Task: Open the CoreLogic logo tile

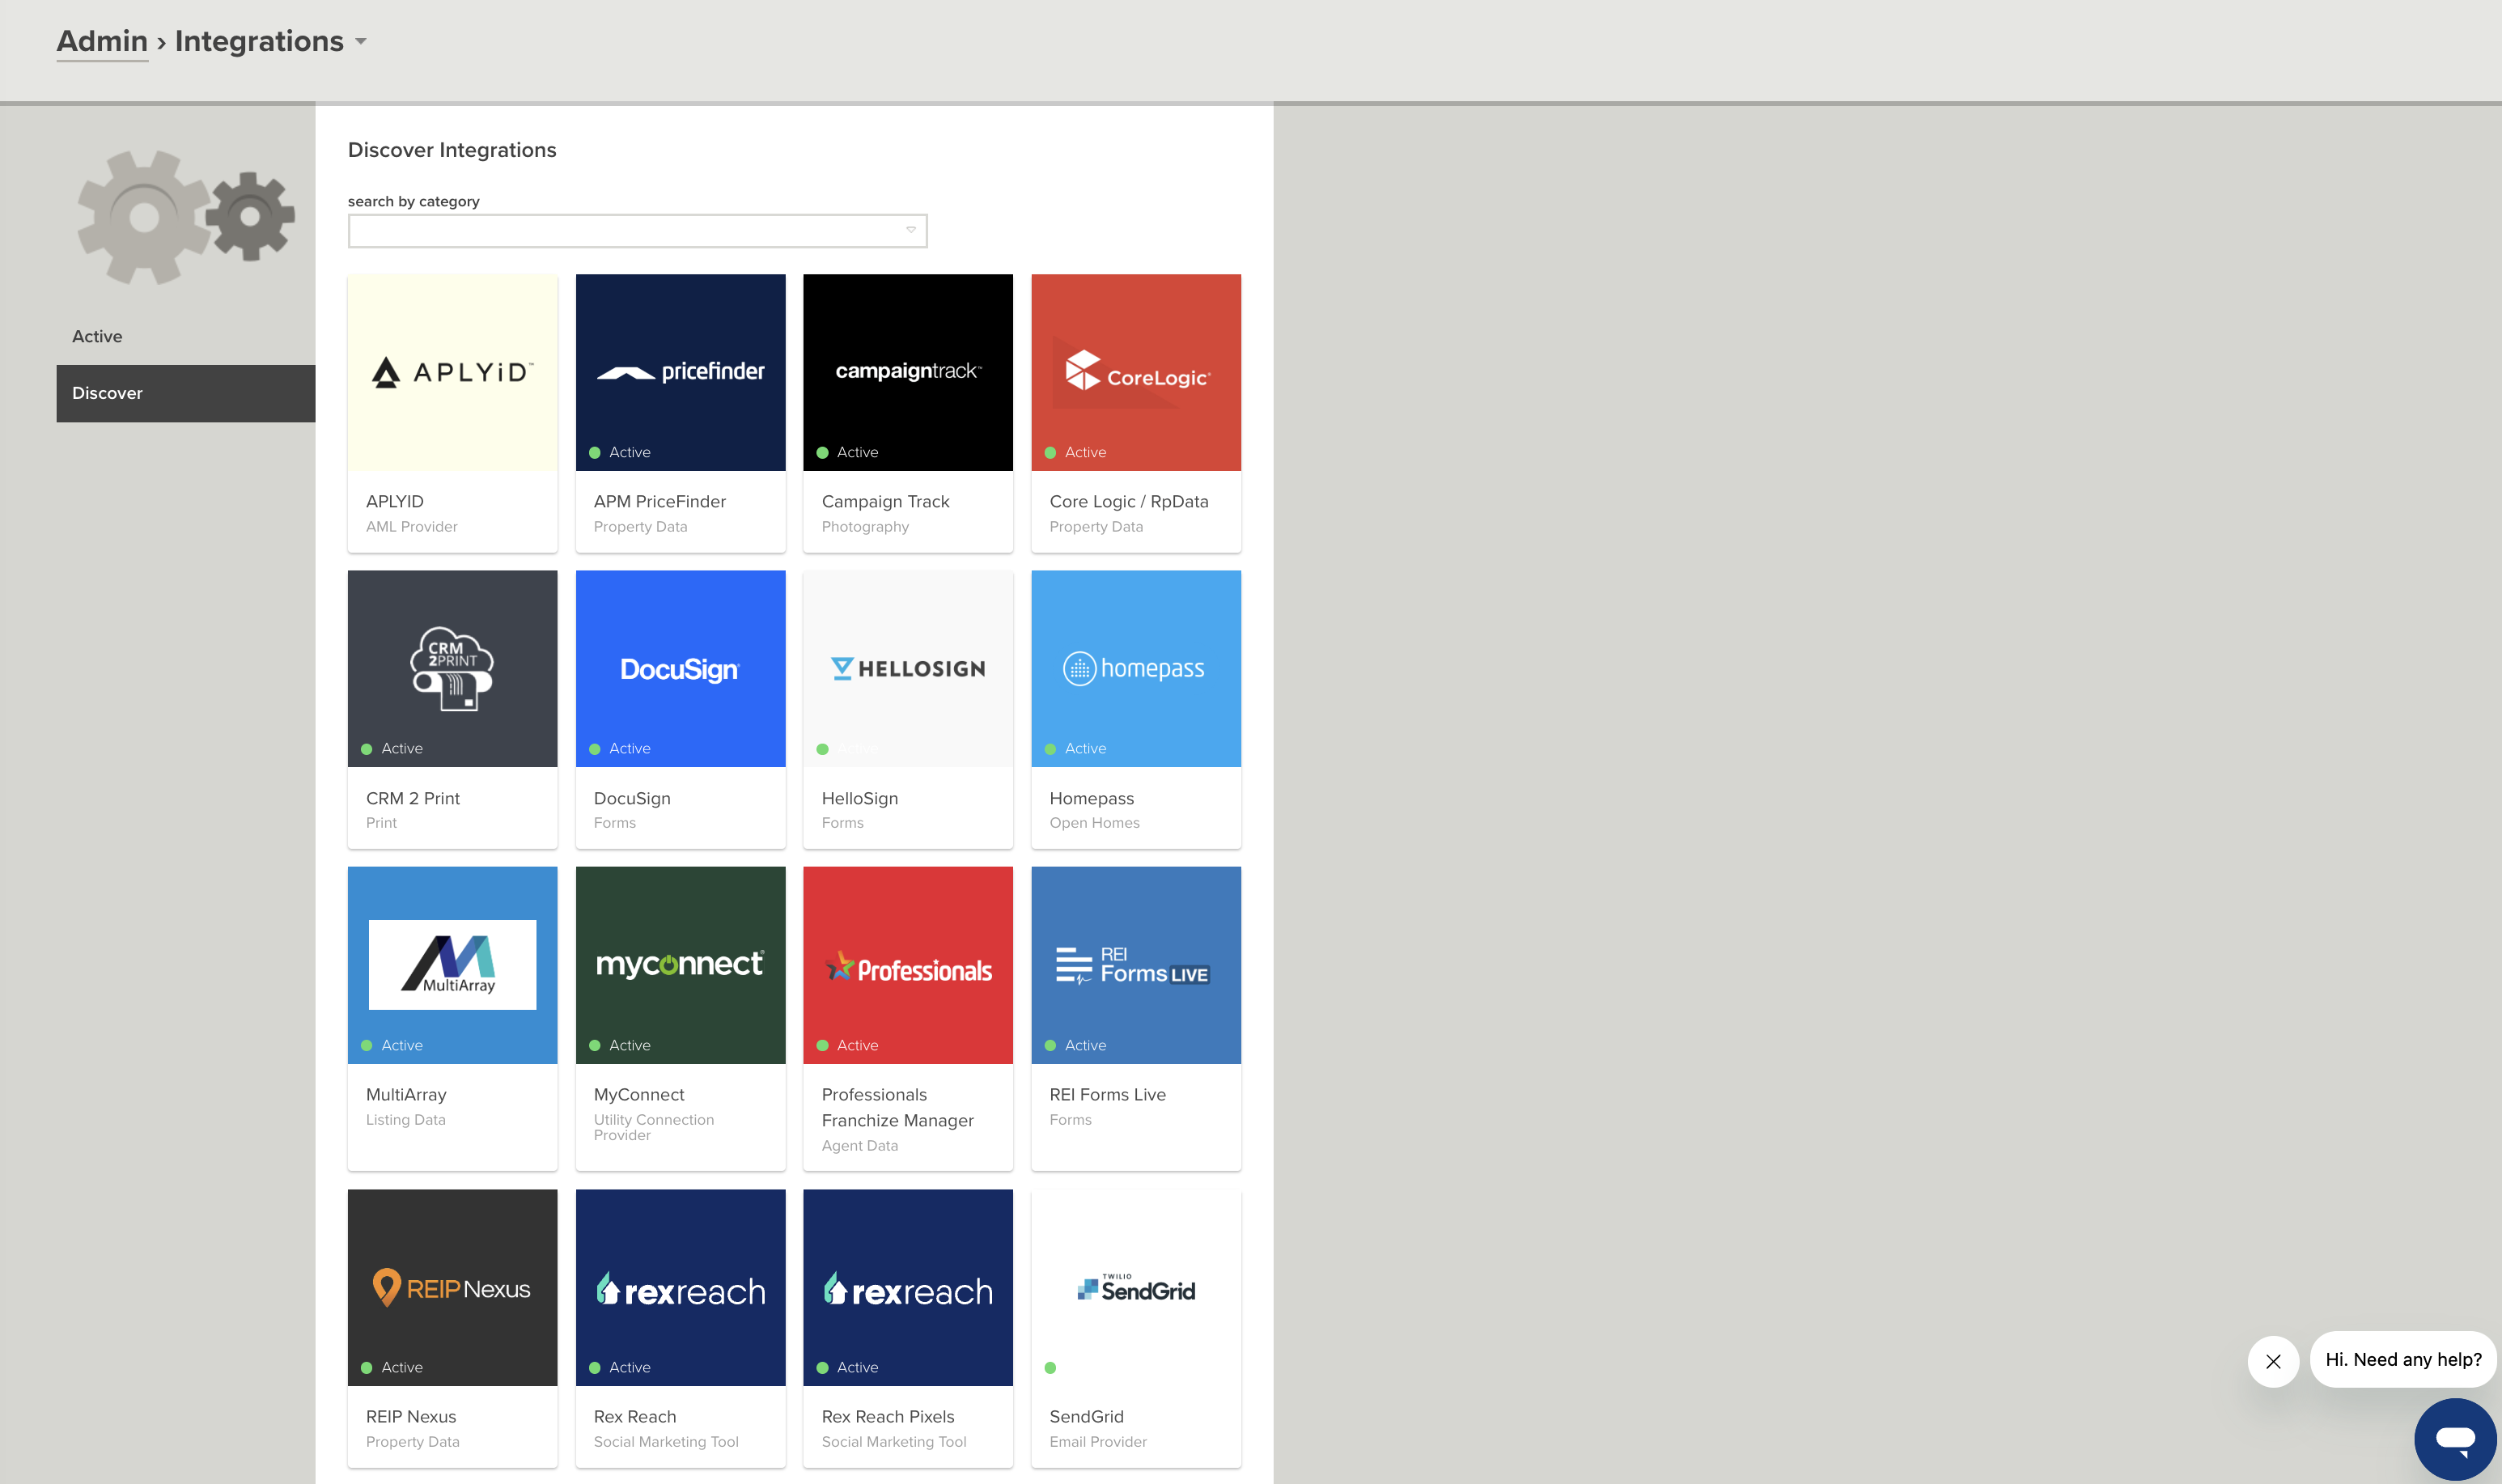Action: [x=1136, y=372]
